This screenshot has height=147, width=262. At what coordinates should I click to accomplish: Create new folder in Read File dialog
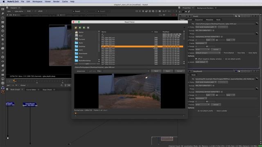tap(88, 28)
